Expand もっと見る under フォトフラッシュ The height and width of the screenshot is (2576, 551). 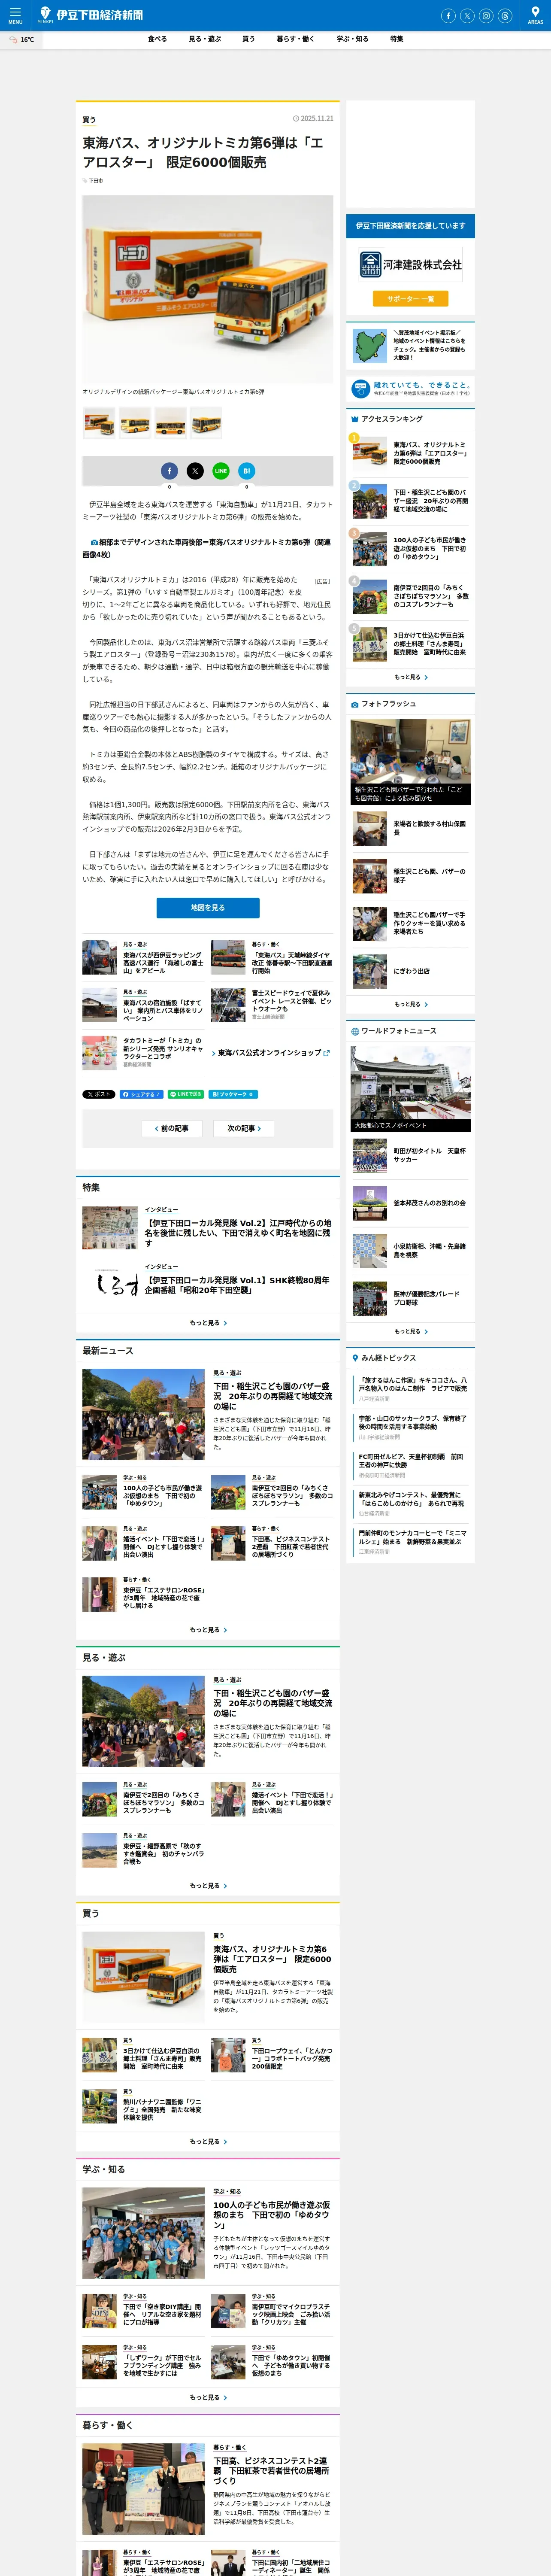[x=410, y=1004]
